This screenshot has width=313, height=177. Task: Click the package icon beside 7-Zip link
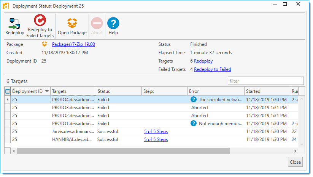click(x=44, y=45)
